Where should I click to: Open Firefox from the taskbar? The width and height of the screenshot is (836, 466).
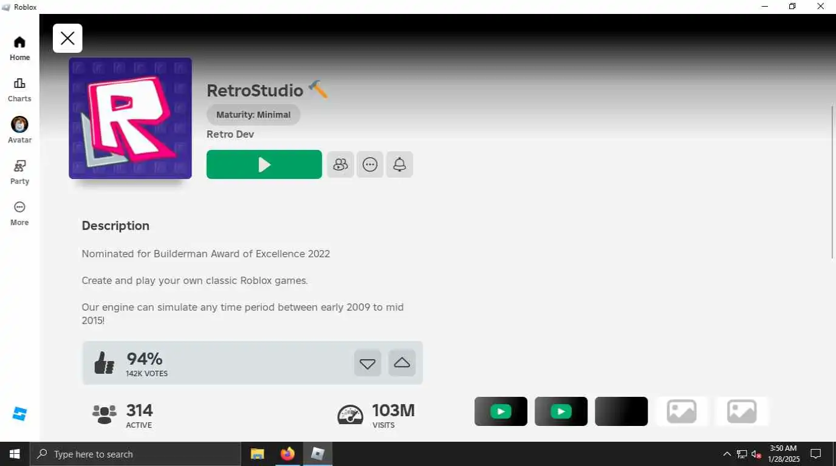click(x=287, y=454)
